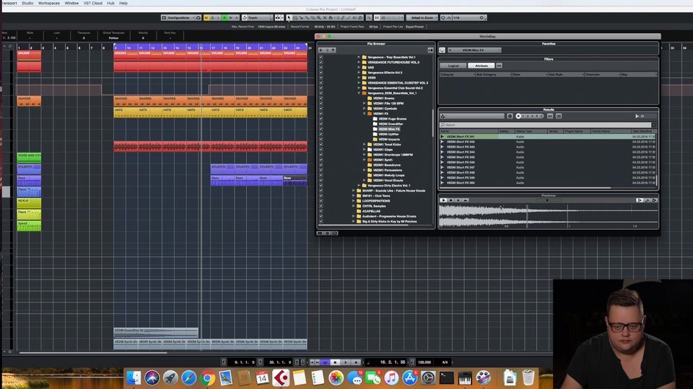Image resolution: width=693 pixels, height=389 pixels.
Task: Uncheck the box beside Vengeance - Trap Essentials Vol.1
Action: point(321,58)
